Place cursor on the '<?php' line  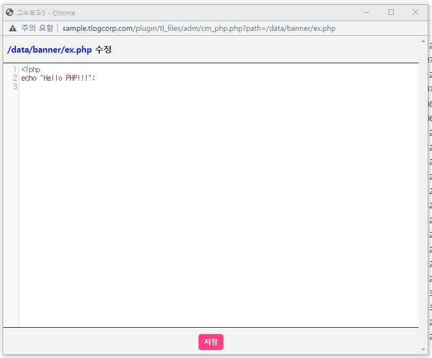click(31, 70)
